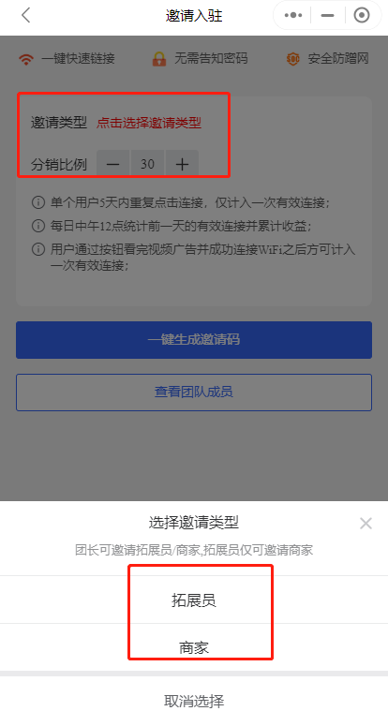Open 查看团队成员 outlined button

pos(194,393)
